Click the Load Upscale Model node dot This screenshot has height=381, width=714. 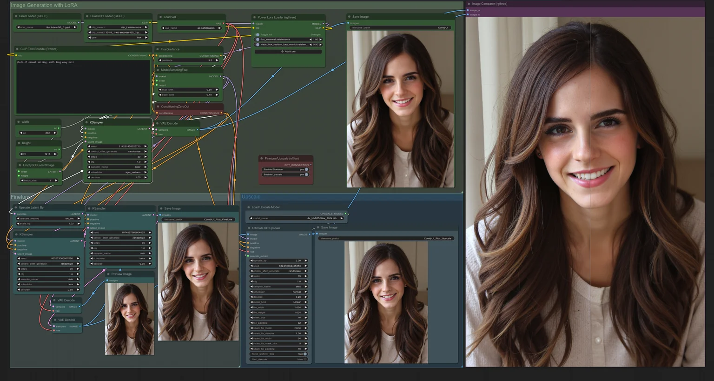point(249,207)
